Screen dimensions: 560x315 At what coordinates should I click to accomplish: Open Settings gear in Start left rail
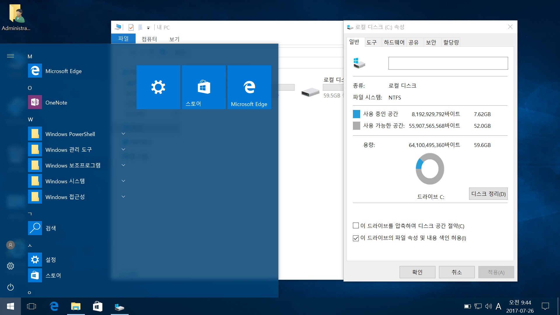click(10, 266)
